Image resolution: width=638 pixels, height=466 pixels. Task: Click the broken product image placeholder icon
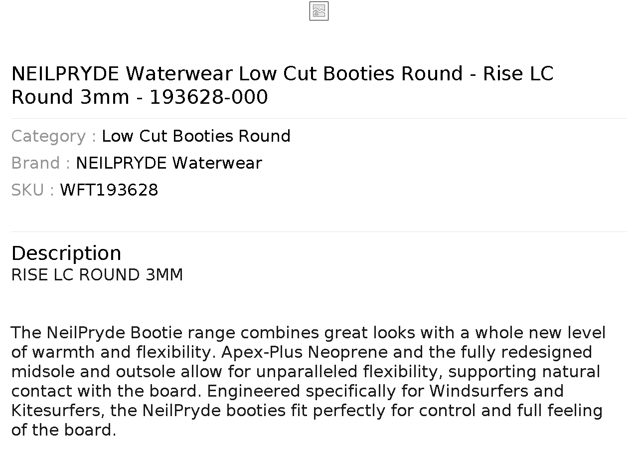pyautogui.click(x=319, y=11)
